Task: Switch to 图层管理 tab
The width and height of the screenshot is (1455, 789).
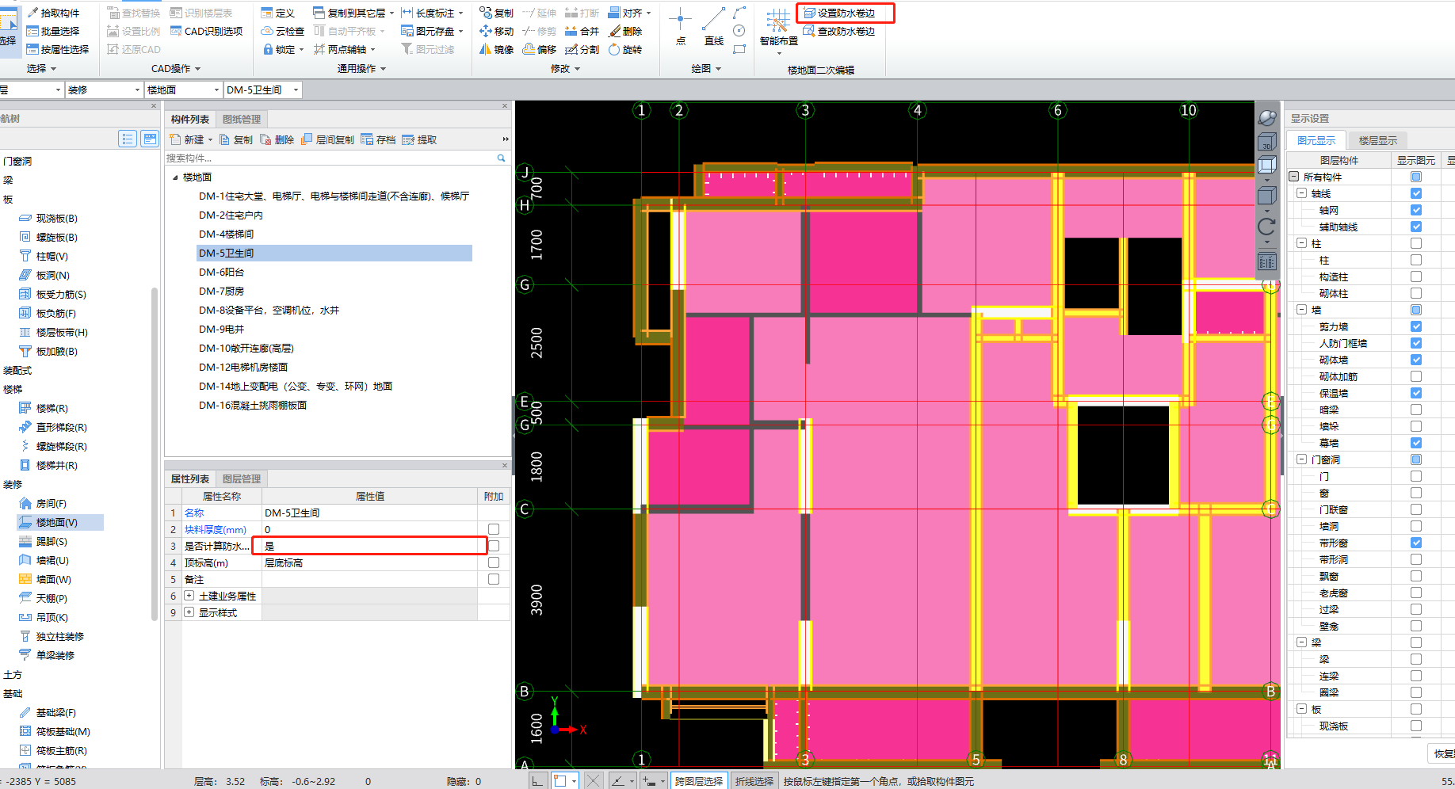Action: point(242,479)
